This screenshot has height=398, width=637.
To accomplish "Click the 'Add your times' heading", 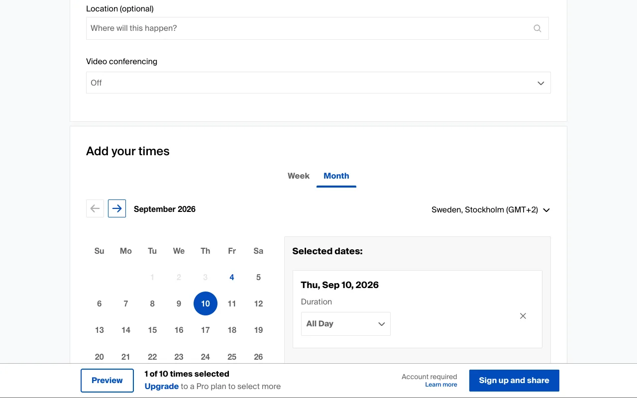I will click(128, 151).
